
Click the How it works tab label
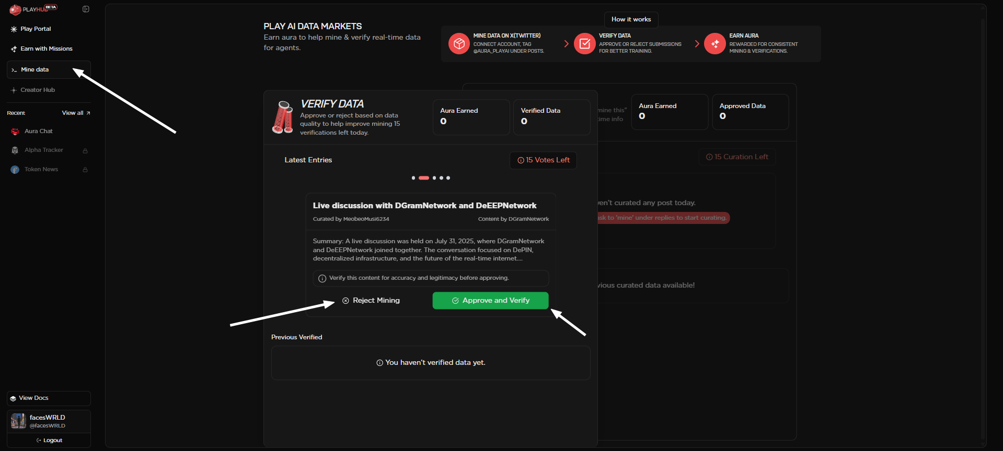click(x=631, y=19)
